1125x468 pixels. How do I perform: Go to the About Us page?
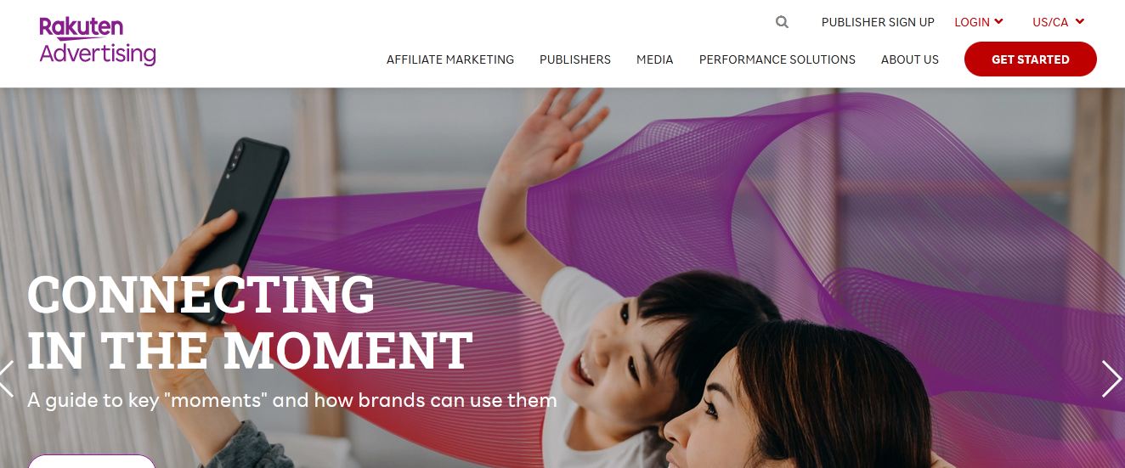(910, 59)
